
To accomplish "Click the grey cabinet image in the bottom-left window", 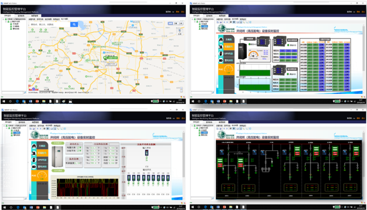I will tap(58, 157).
